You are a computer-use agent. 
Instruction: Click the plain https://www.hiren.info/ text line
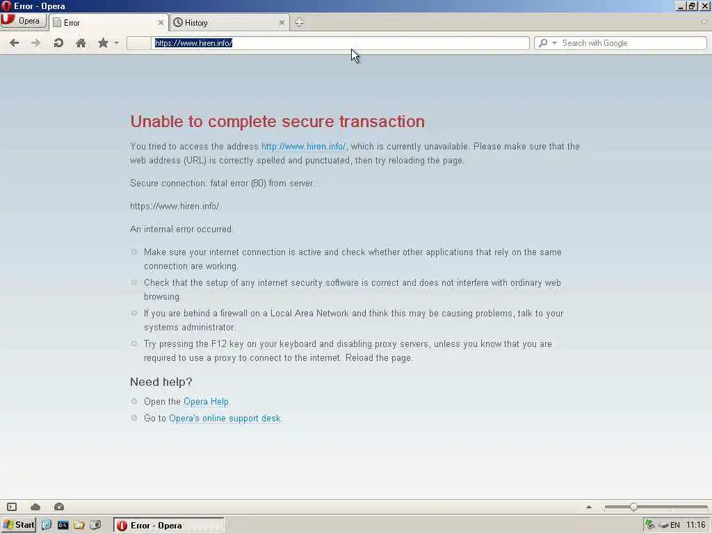tap(175, 206)
